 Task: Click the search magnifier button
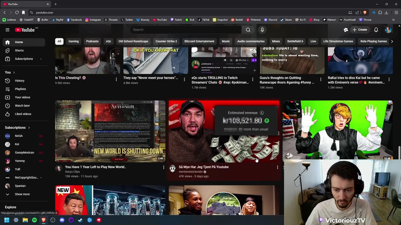click(248, 30)
